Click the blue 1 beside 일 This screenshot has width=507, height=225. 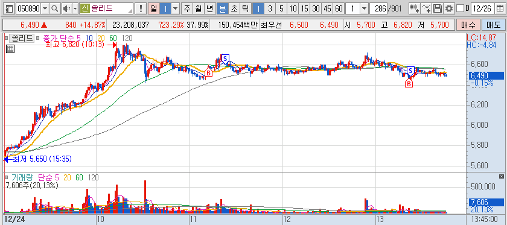[165, 8]
